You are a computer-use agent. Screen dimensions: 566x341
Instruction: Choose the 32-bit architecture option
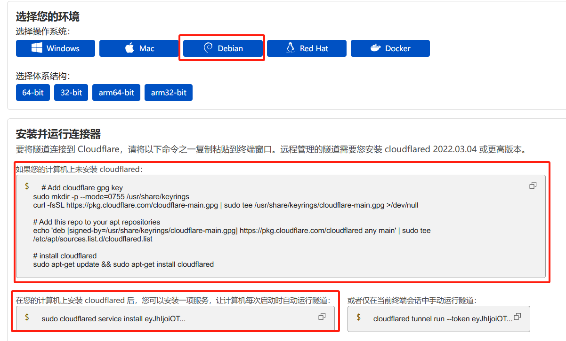point(71,93)
